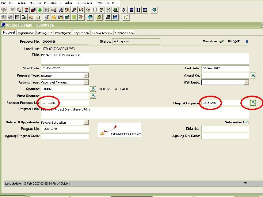Switch to the Key Person tab
This screenshot has height=197, width=263.
pyautogui.click(x=81, y=33)
